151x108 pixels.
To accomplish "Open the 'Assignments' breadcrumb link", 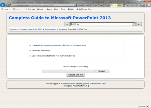I will [x=50, y=29].
